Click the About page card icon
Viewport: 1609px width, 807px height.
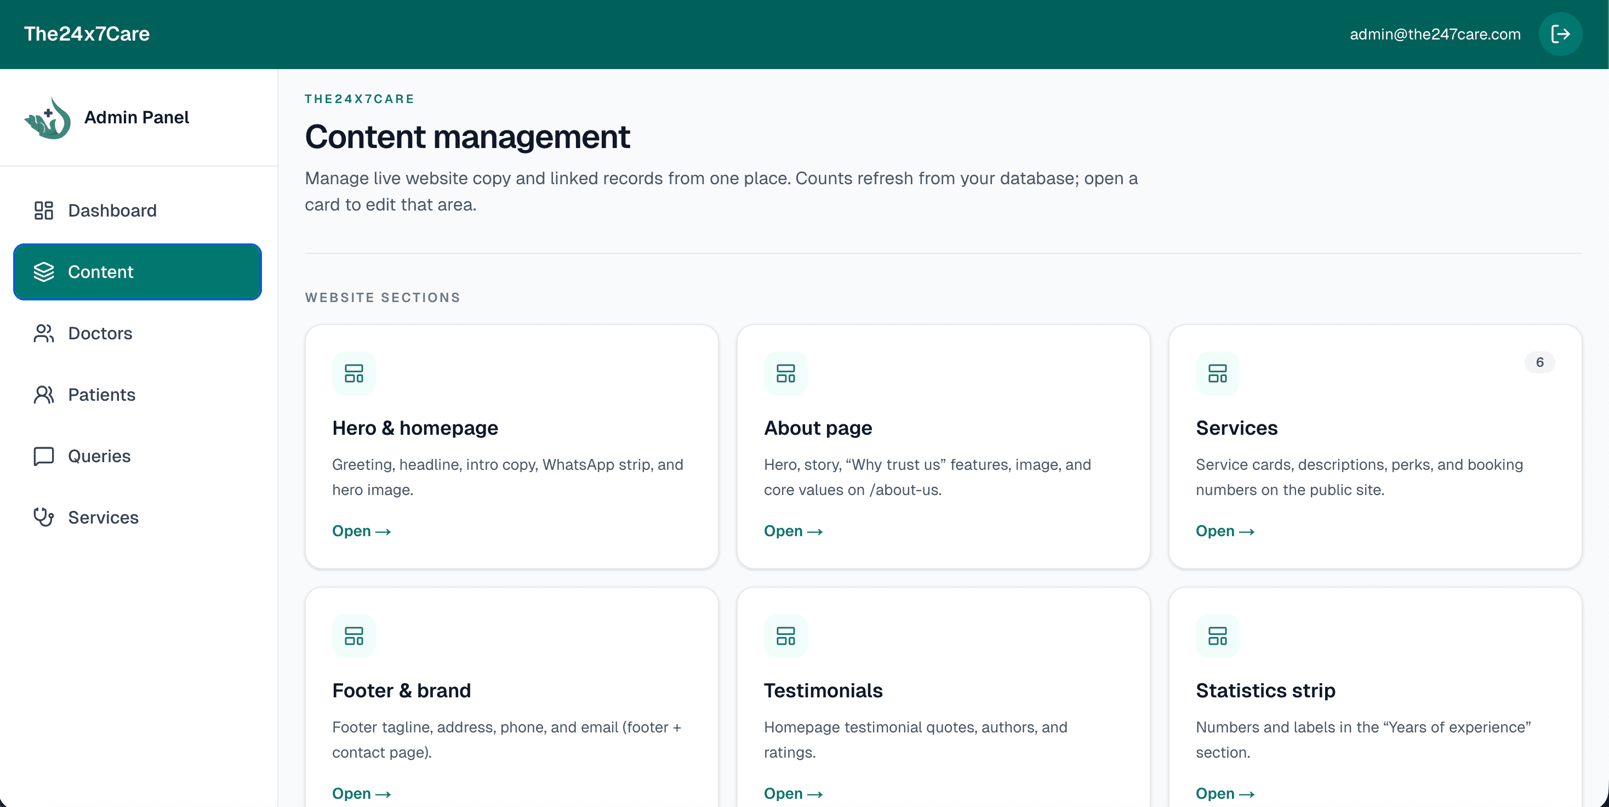785,373
